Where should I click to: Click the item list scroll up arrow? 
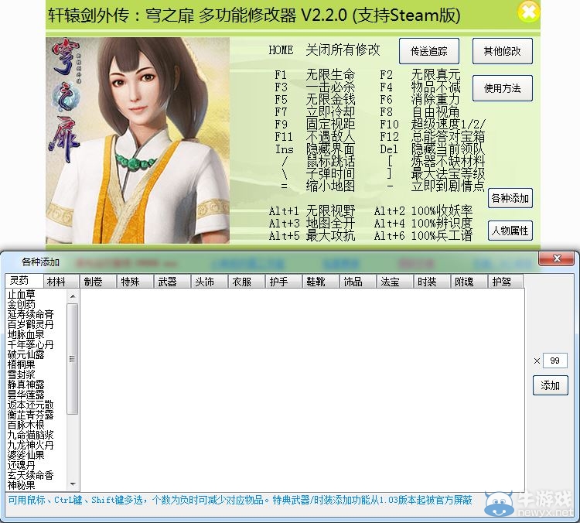73,296
